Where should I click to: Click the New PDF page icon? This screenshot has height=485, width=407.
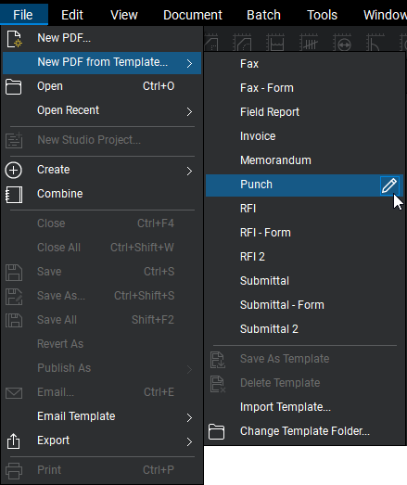tap(14, 39)
